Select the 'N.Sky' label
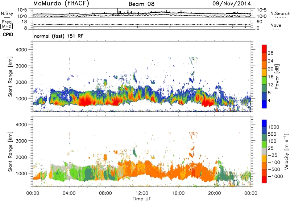Screen dimensions: 290x201 pos(7,13)
